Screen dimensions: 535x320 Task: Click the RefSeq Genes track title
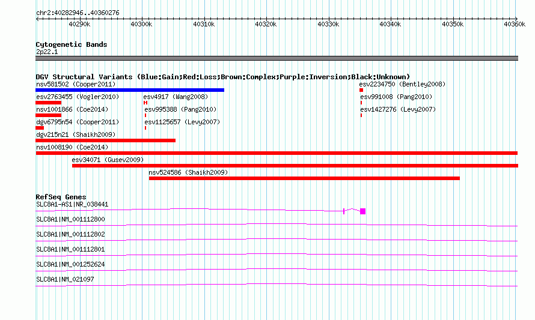(61, 197)
